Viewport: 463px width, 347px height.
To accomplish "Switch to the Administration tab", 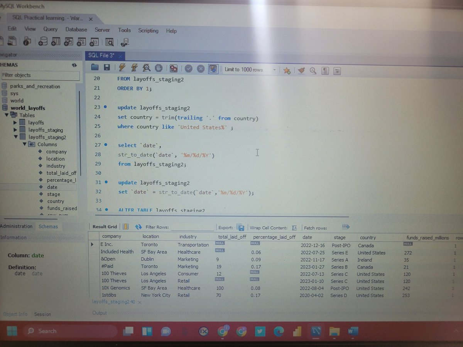I will (16, 226).
